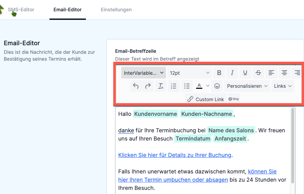
Task: Open the booking details link
Action: (x=175, y=155)
